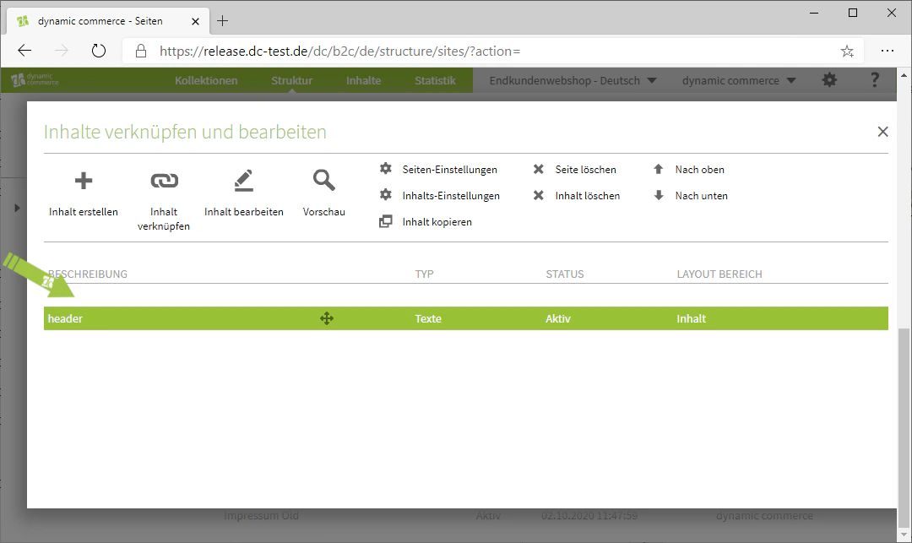This screenshot has width=912, height=543.
Task: View site info via lock icon
Action: tap(141, 52)
